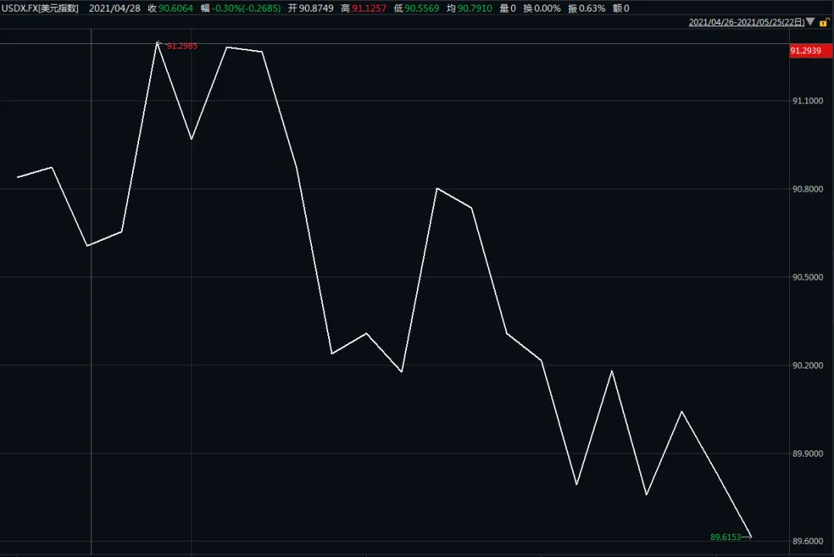
Task: Click the red 91.2939 price tag
Action: pos(805,51)
